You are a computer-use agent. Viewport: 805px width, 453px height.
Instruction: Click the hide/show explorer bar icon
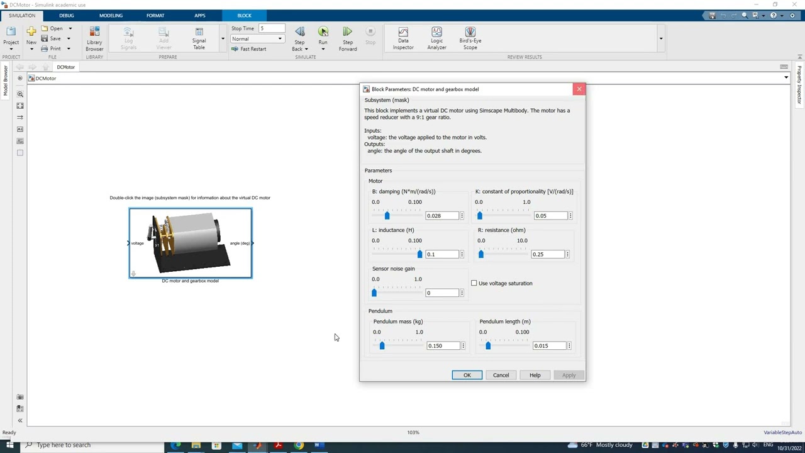coord(20,79)
